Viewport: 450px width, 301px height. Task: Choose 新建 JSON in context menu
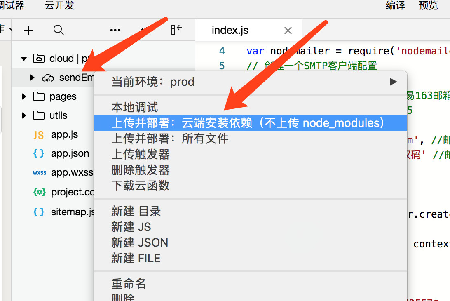[250, 243]
